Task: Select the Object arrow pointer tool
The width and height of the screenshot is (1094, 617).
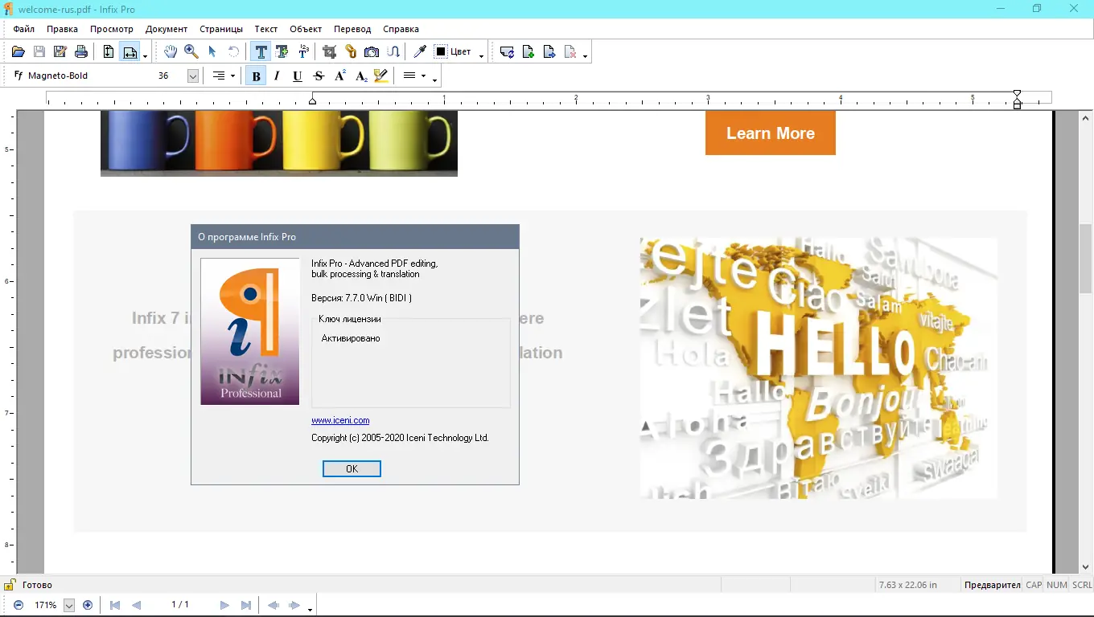Action: click(212, 52)
